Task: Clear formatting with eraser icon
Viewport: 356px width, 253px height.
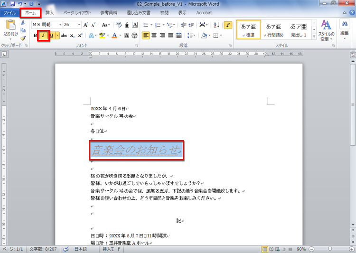Action: [119, 25]
